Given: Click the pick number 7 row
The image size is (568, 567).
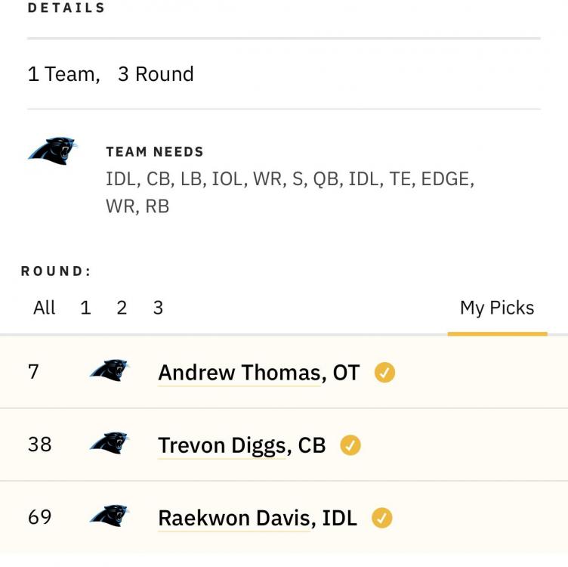Looking at the screenshot, I should pos(284,372).
